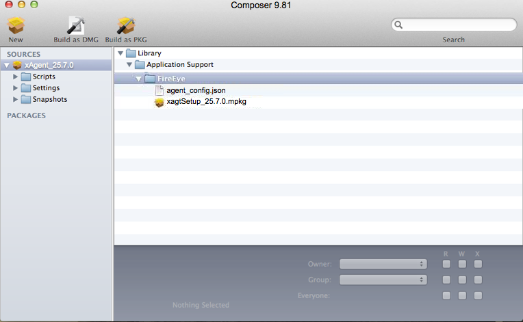
Task: Click the Build as DMG label
Action: click(x=76, y=40)
